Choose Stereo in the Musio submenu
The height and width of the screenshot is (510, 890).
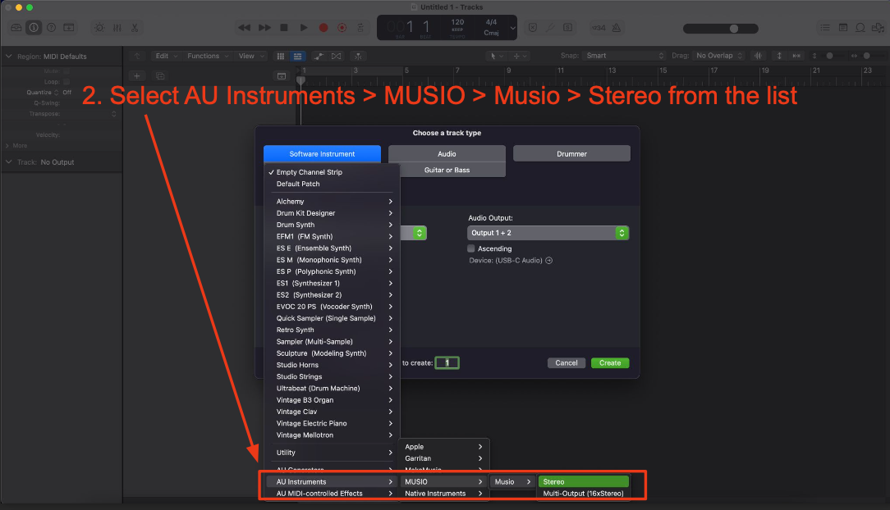coord(584,481)
